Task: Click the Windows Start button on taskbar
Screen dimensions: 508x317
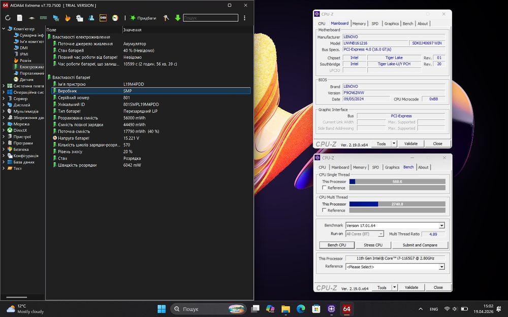Action: [x=162, y=309]
